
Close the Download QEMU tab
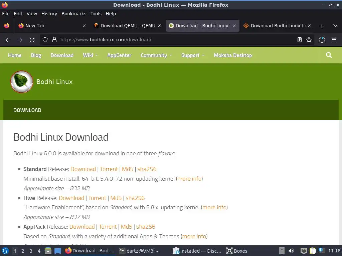coord(159,26)
